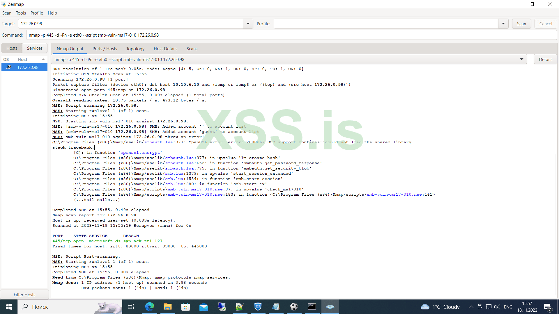Open File Explorer from the taskbar

tap(167, 307)
